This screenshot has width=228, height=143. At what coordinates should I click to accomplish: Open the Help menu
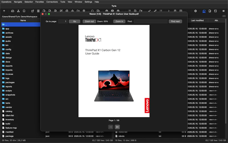pyautogui.click(x=97, y=2)
